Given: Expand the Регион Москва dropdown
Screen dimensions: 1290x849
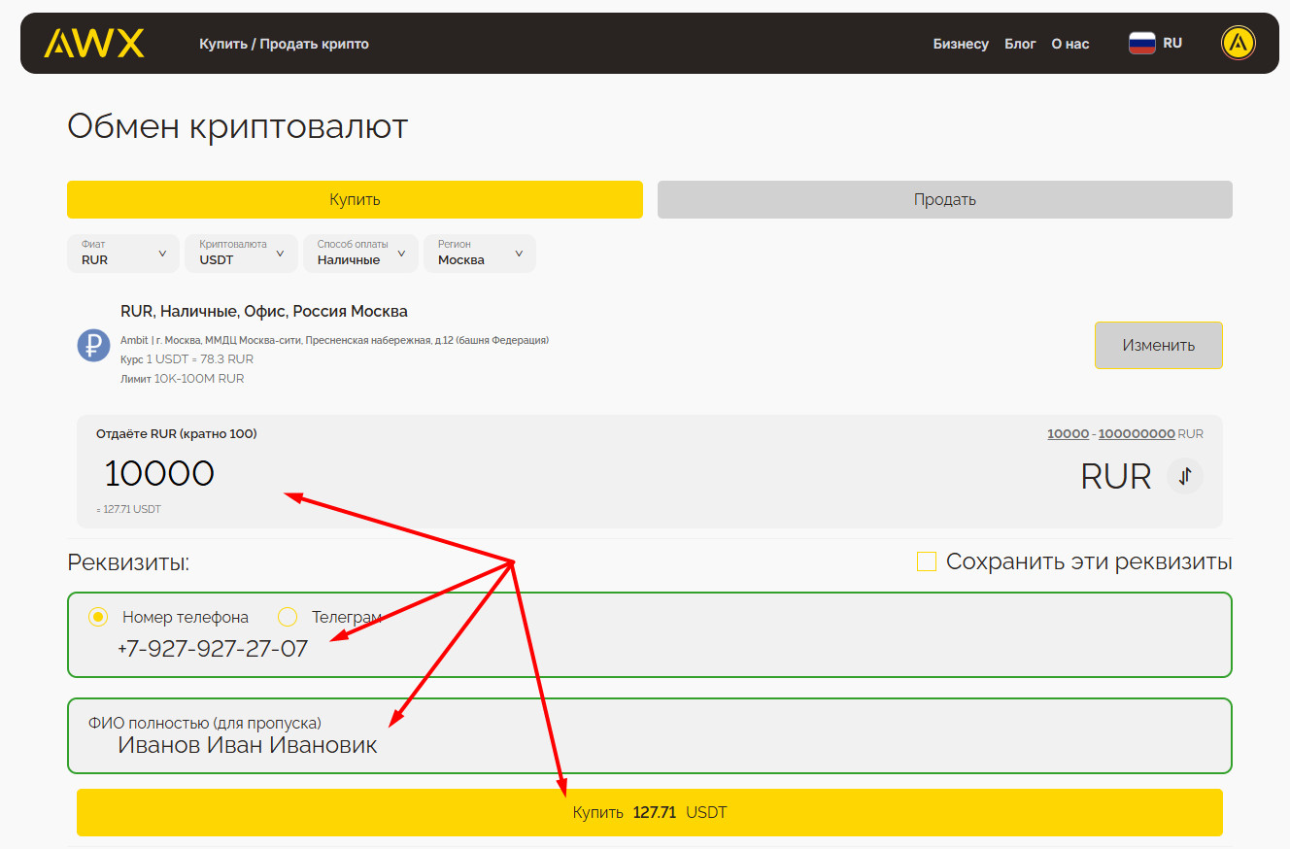Looking at the screenshot, I should [x=480, y=254].
